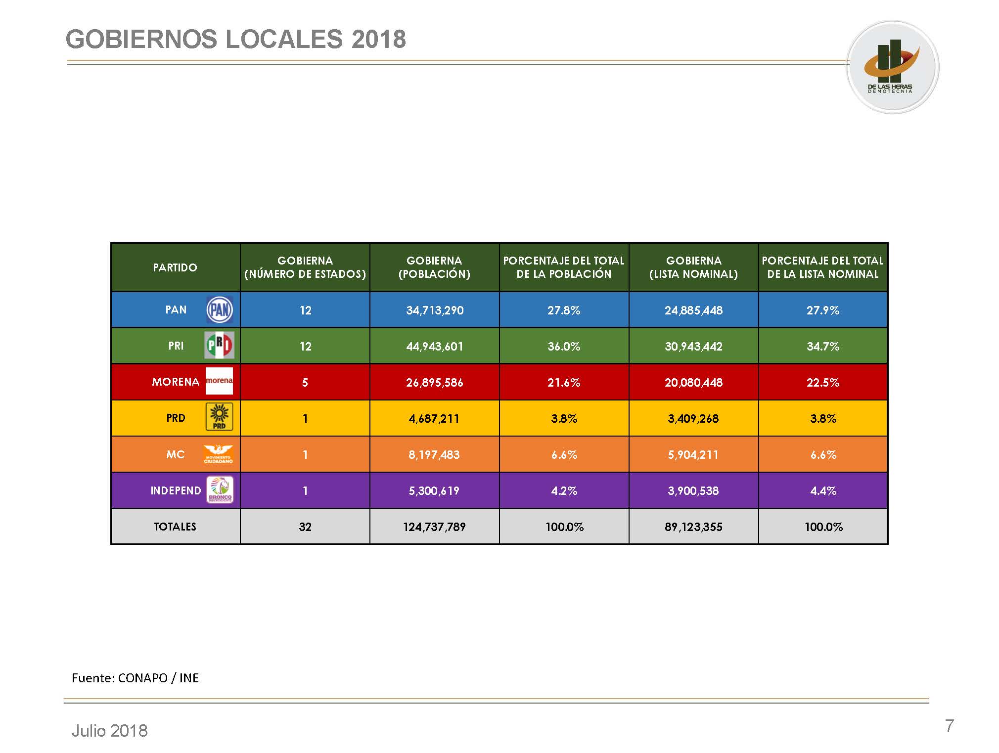This screenshot has width=999, height=753.
Task: Click the PAN party logo
Action: [x=219, y=310]
